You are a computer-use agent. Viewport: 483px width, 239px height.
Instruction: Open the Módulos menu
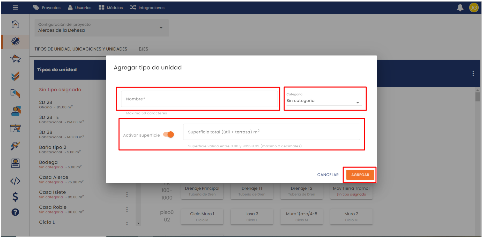click(x=111, y=8)
